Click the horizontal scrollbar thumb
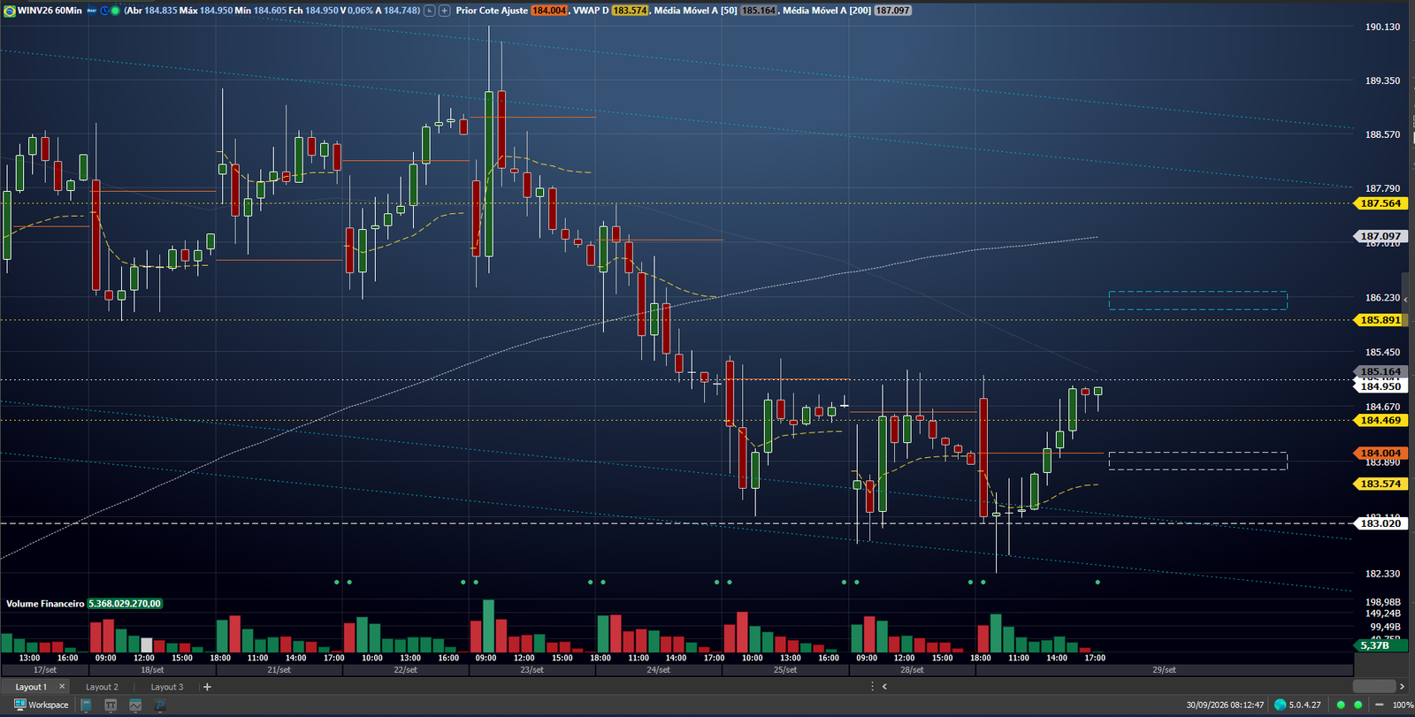 (1374, 686)
